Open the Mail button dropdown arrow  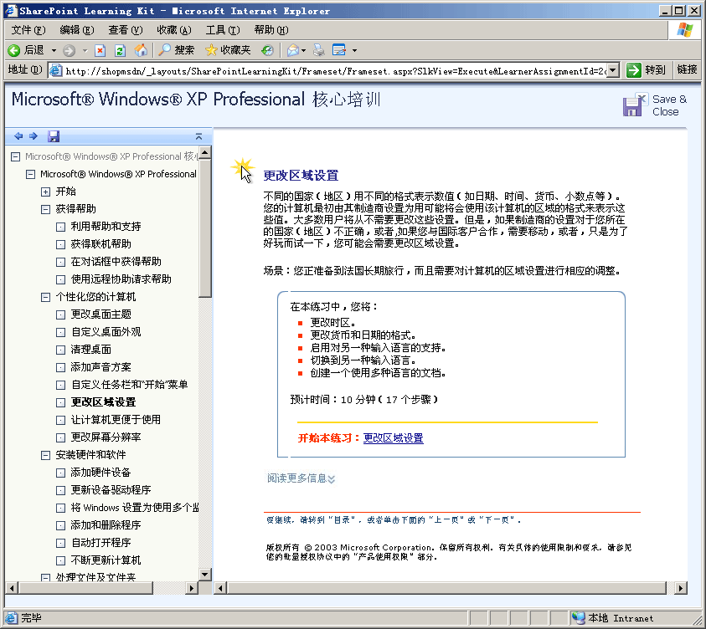(303, 50)
